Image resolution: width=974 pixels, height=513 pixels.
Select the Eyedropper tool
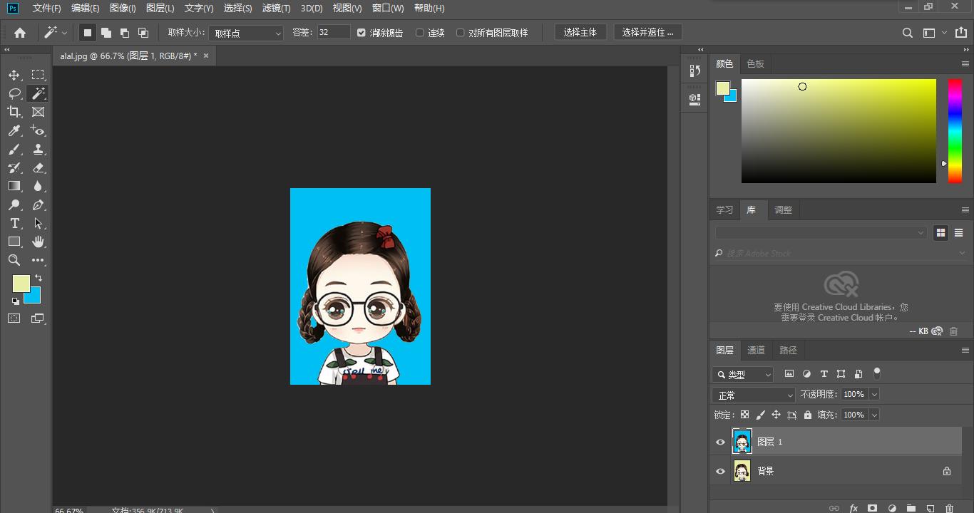coord(14,130)
